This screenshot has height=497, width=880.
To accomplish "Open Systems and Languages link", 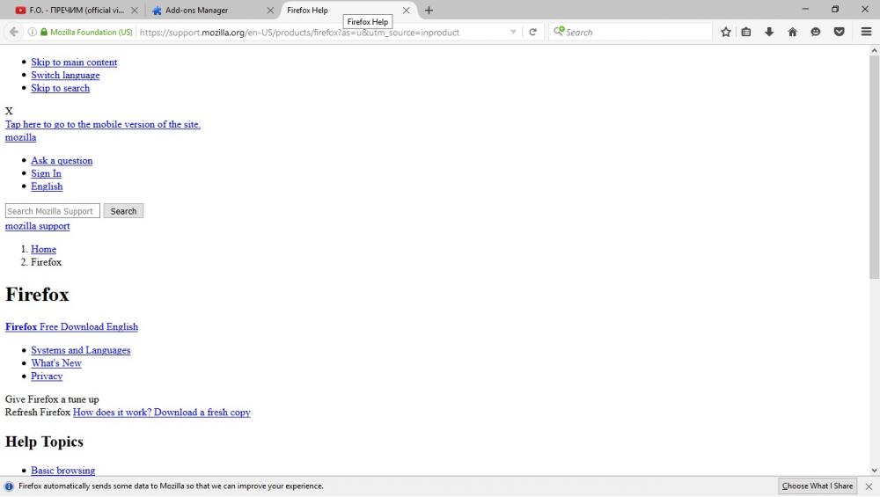I will [81, 350].
